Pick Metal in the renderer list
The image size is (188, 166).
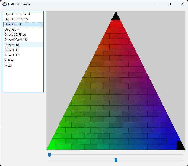[8, 66]
